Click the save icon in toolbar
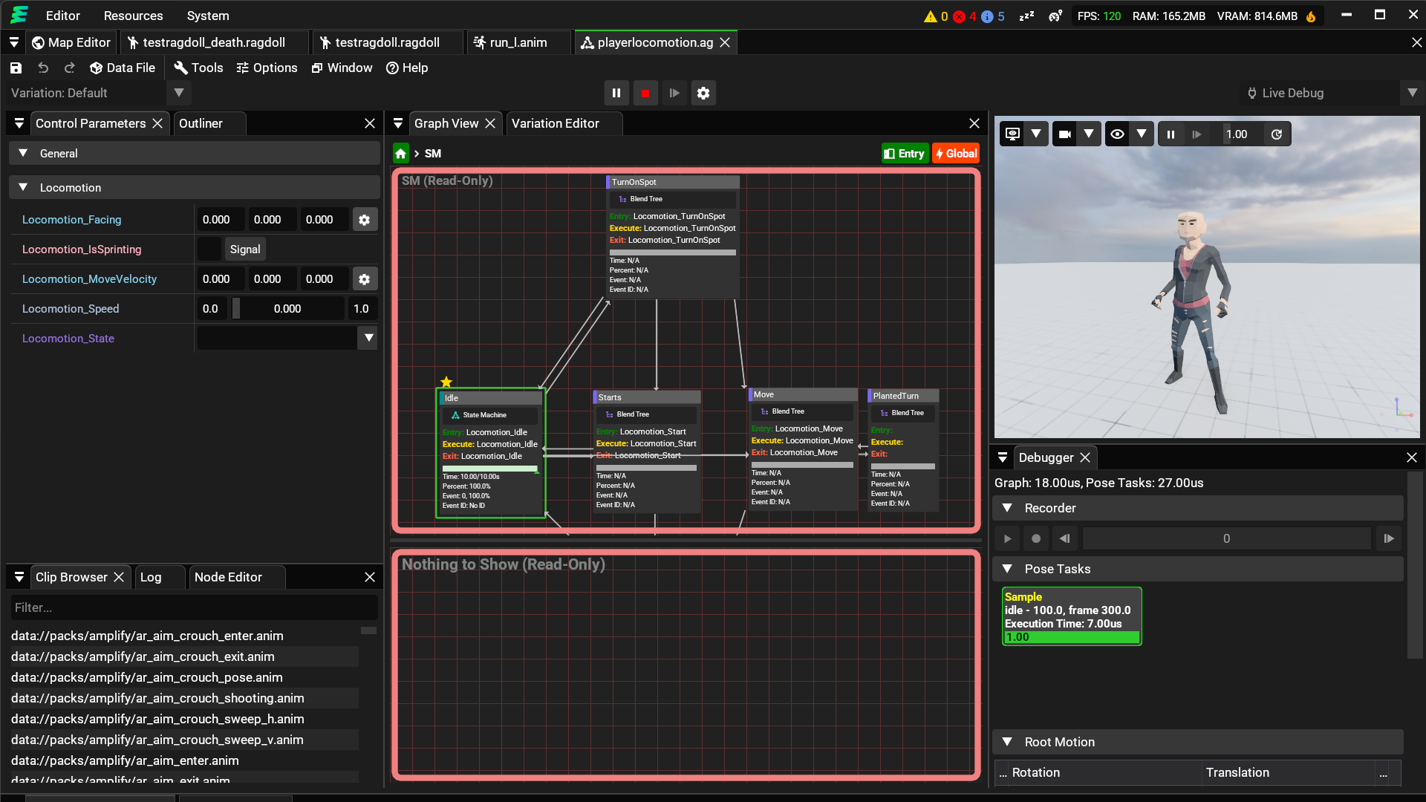The width and height of the screenshot is (1426, 802). (x=16, y=68)
